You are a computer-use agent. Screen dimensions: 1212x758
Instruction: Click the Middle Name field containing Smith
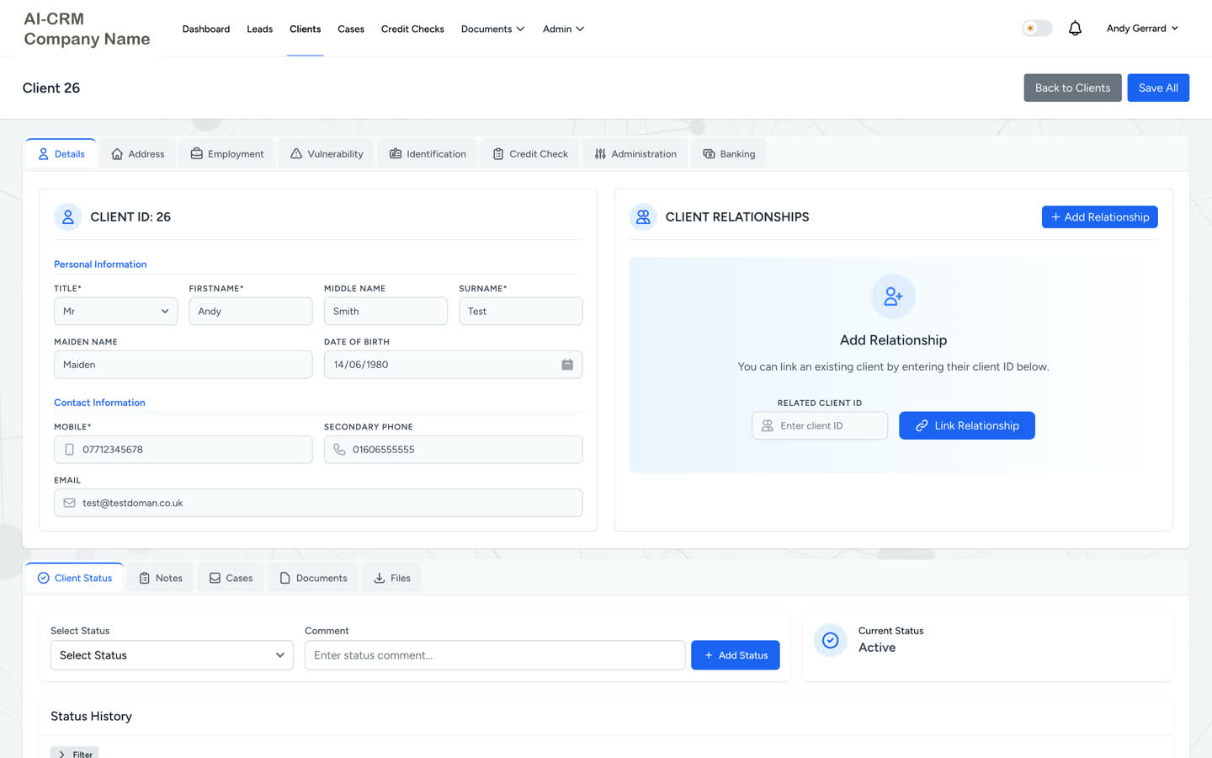click(385, 312)
